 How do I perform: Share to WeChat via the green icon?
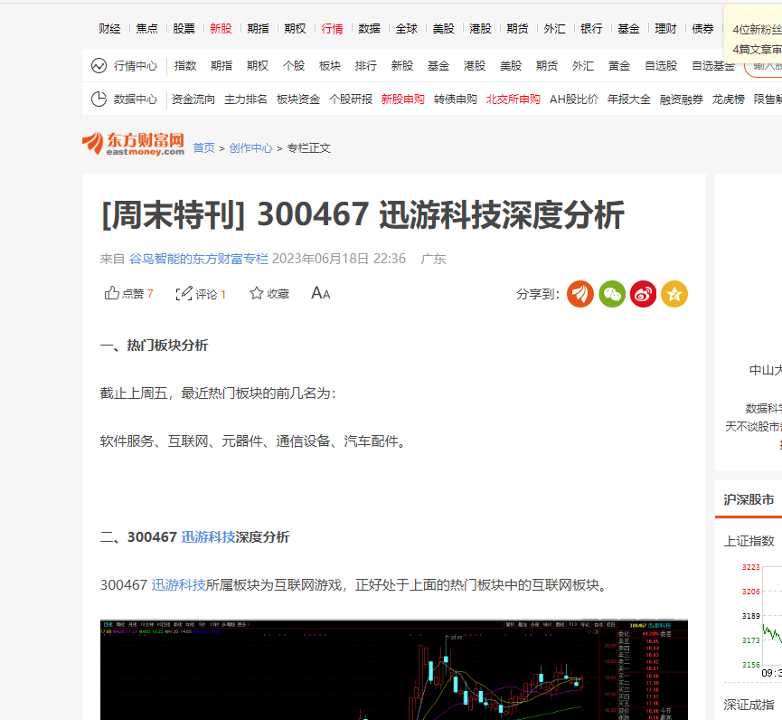tap(612, 294)
